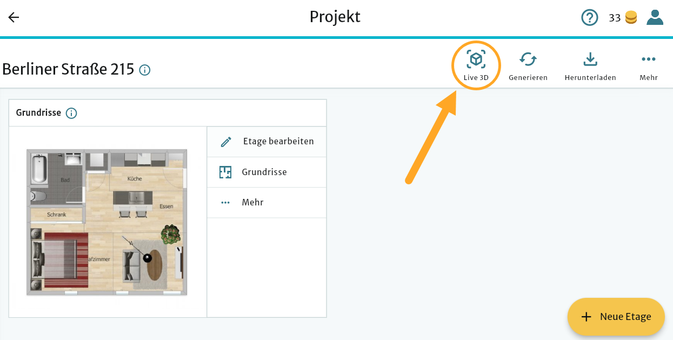
Task: Navigate back with the arrow icon
Action: click(x=13, y=17)
